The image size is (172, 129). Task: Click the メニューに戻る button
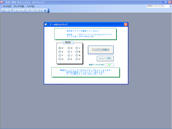click(x=105, y=58)
